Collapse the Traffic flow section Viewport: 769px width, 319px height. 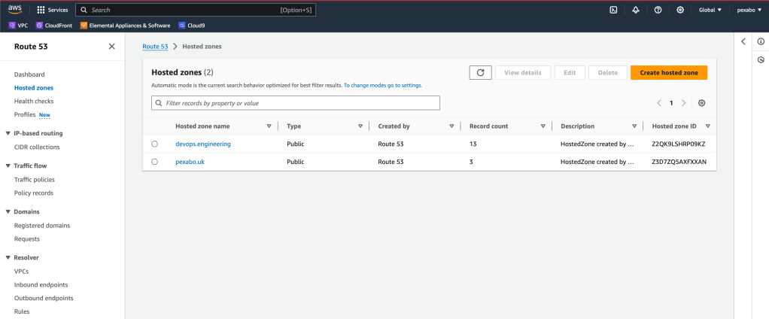pyautogui.click(x=8, y=166)
